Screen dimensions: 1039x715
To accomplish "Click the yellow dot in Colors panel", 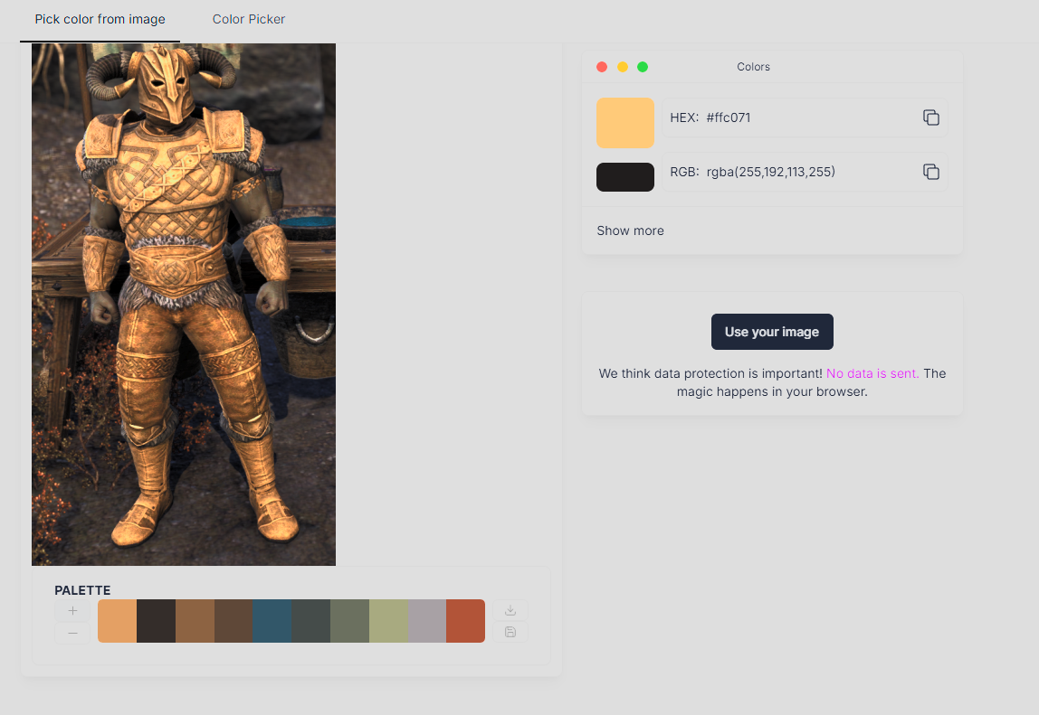I will [622, 67].
